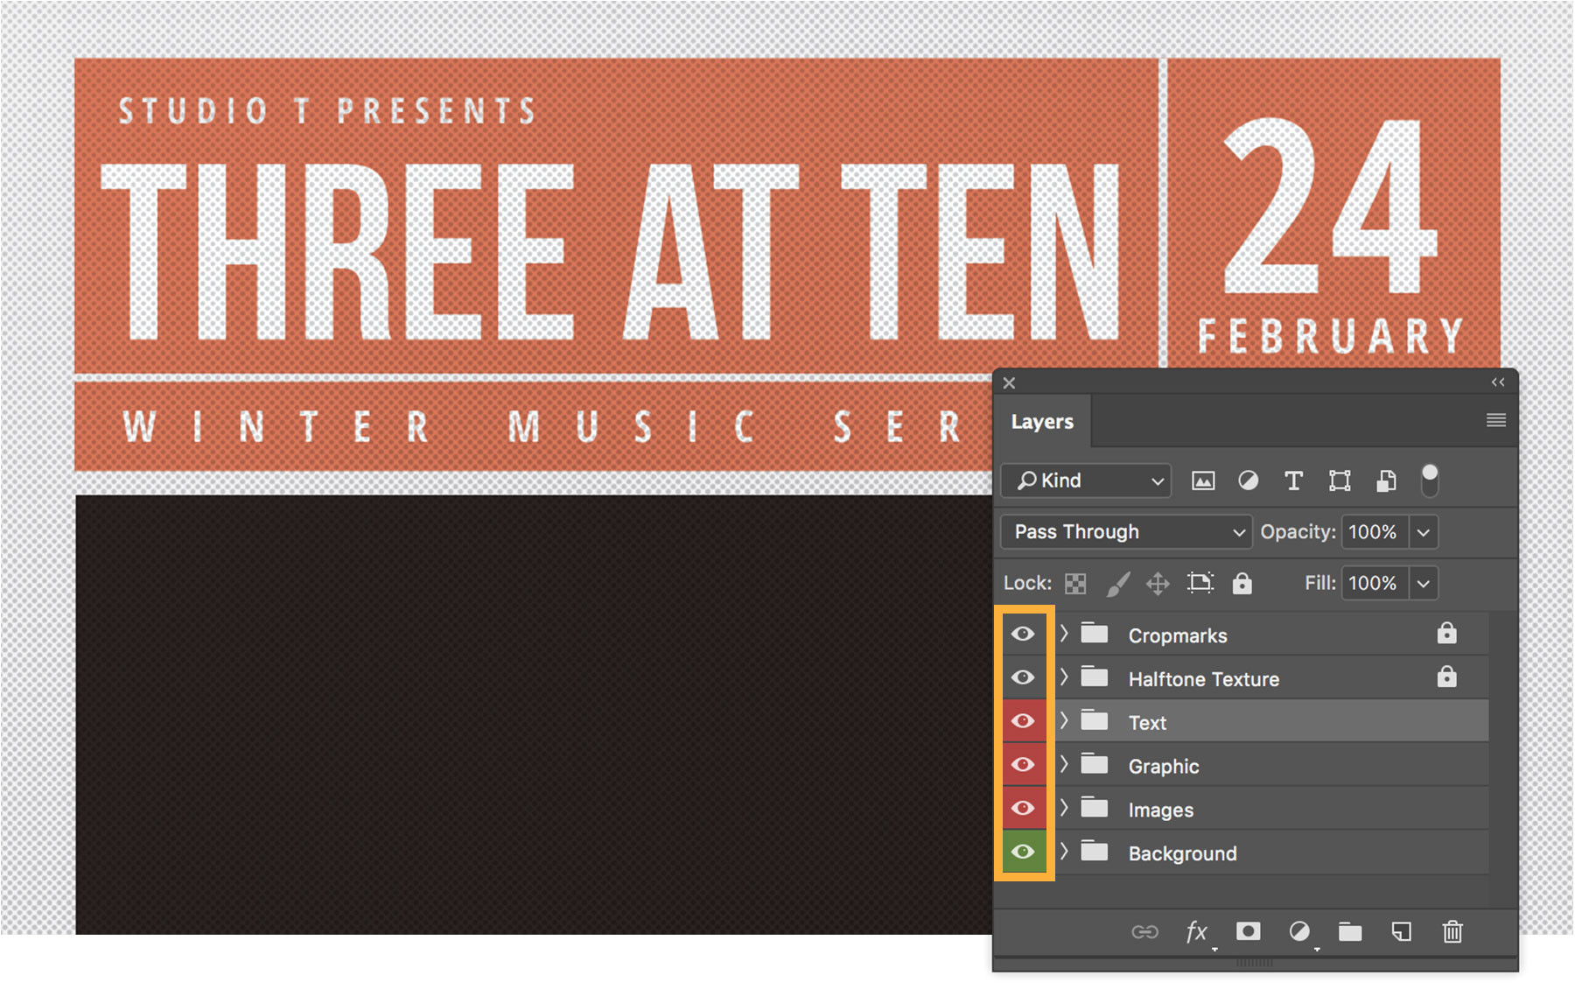Filter layers by shape icon
This screenshot has height=989, width=1575.
coord(1340,480)
